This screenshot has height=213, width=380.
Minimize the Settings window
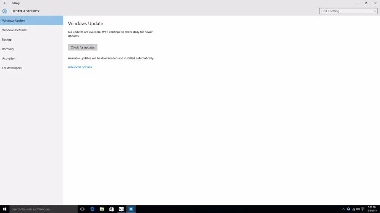coord(357,3)
